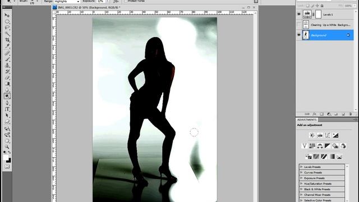359x202 pixels.
Task: Select the Adjustments panel tab
Action: click(307, 120)
